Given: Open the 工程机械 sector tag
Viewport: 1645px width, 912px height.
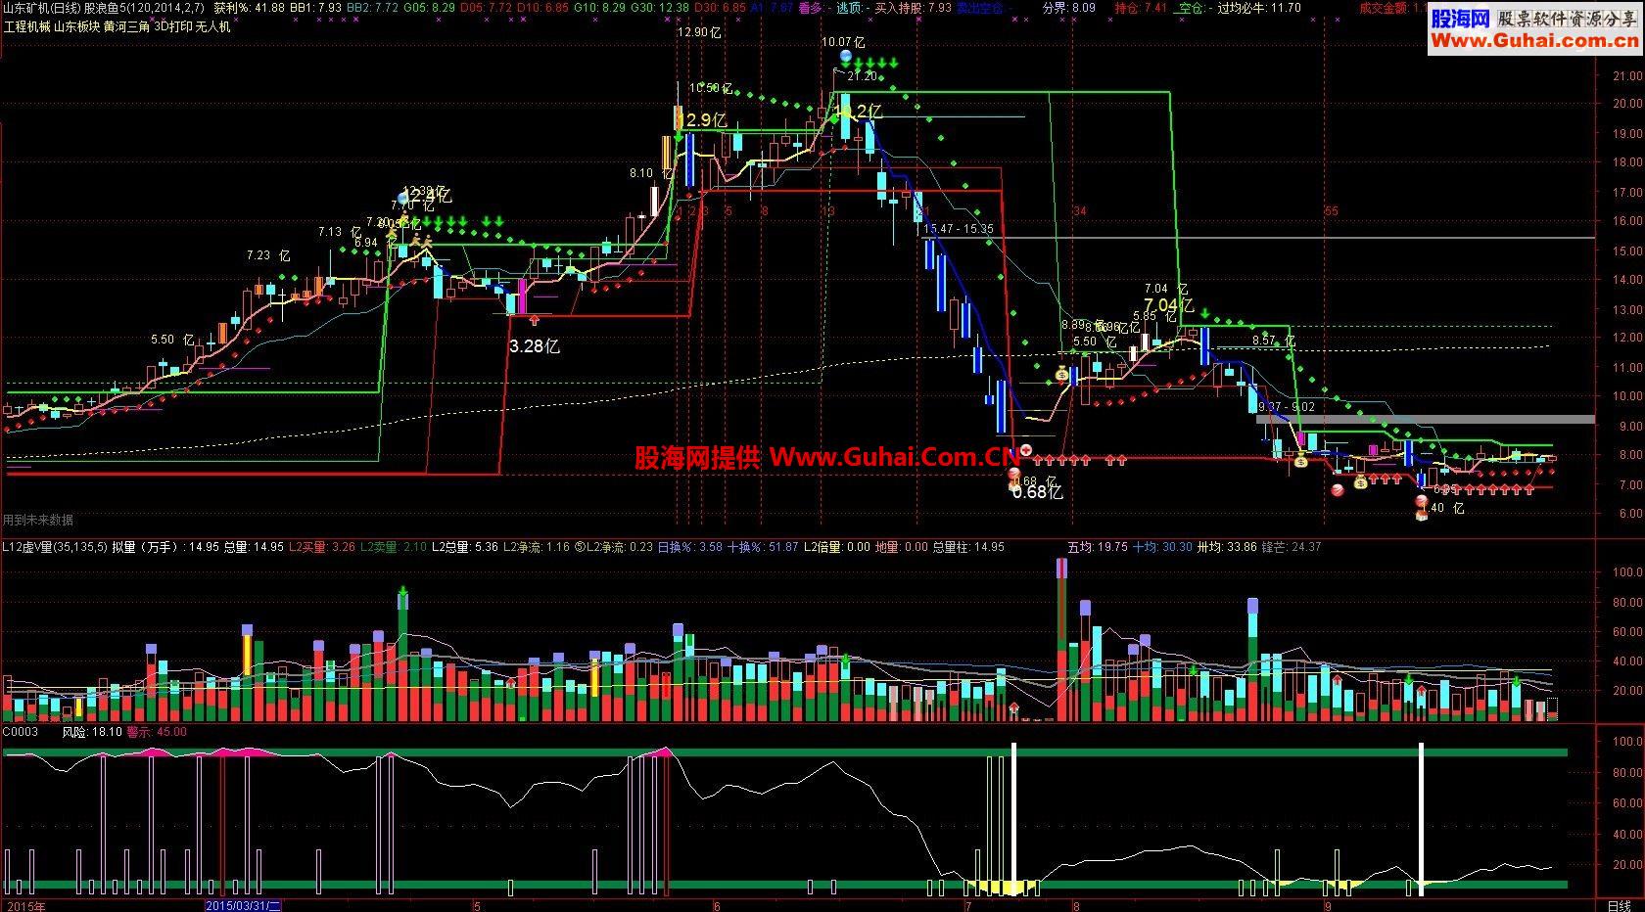Looking at the screenshot, I should tap(27, 26).
